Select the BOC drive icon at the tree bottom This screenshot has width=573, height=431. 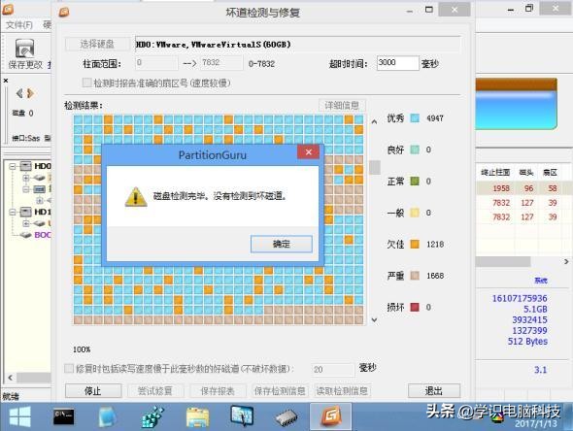25,235
